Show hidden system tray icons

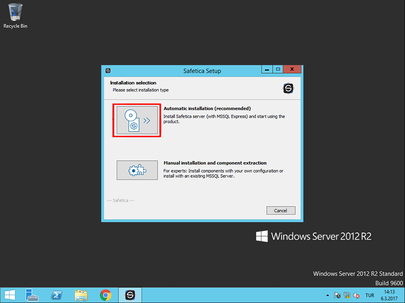(328, 295)
